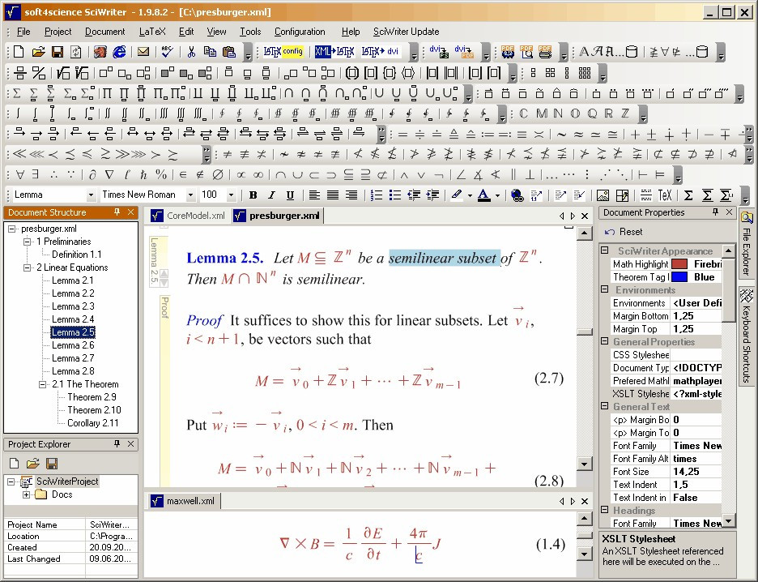Image resolution: width=758 pixels, height=582 pixels.
Task: Click the Reset button in Document Properties
Action: [624, 232]
